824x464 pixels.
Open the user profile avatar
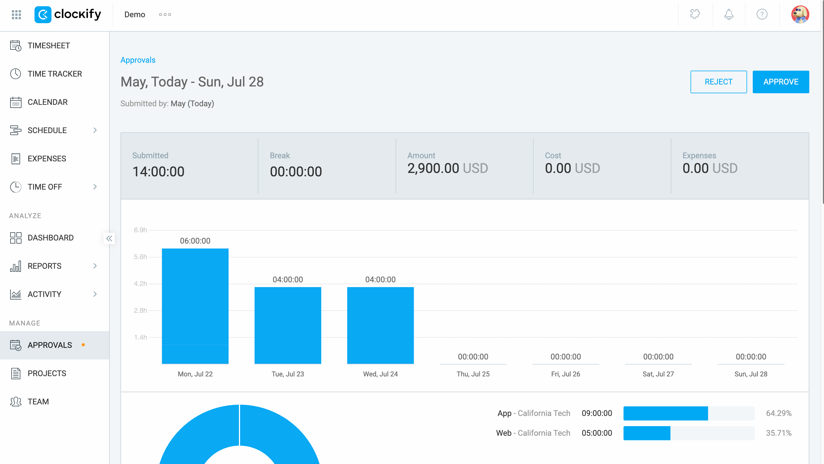click(x=800, y=14)
